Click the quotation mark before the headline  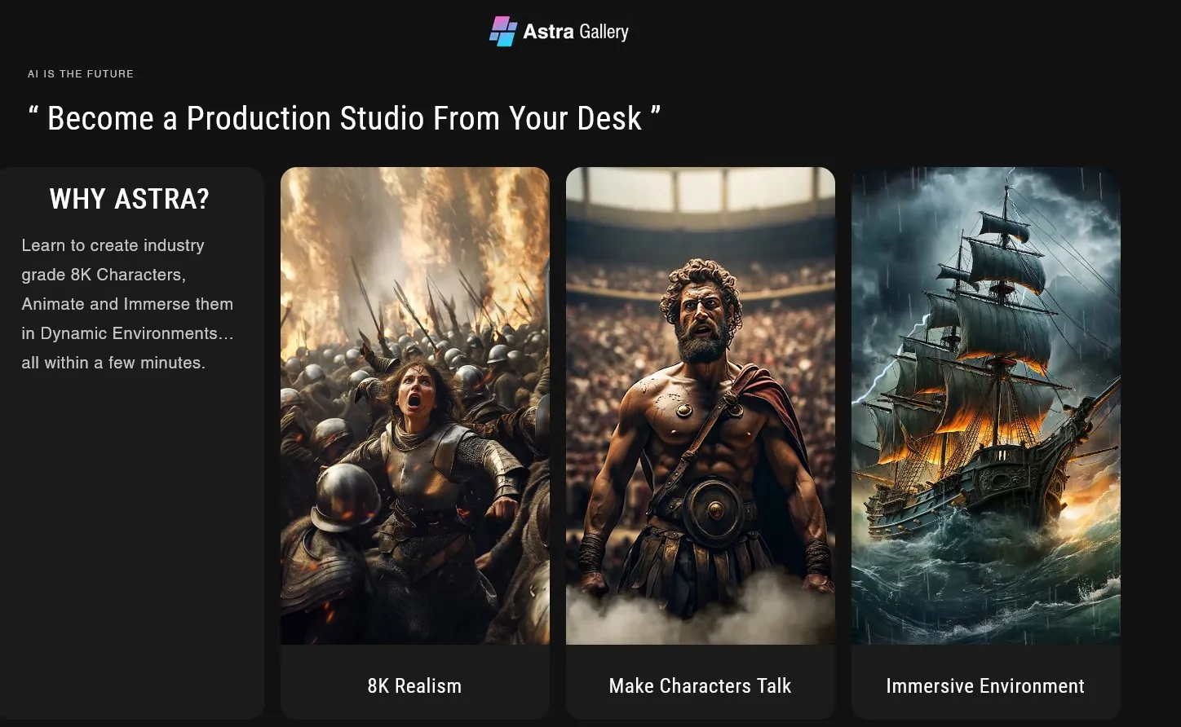[34, 112]
